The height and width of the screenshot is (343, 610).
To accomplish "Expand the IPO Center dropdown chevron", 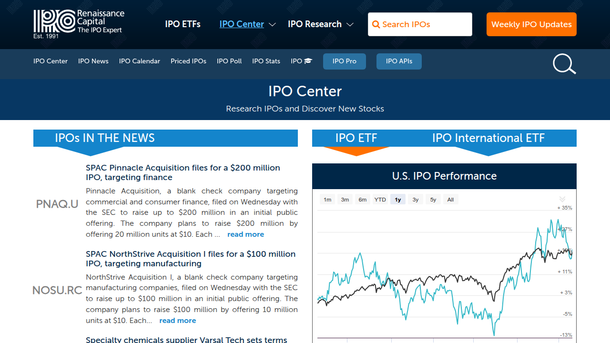I will pyautogui.click(x=272, y=24).
